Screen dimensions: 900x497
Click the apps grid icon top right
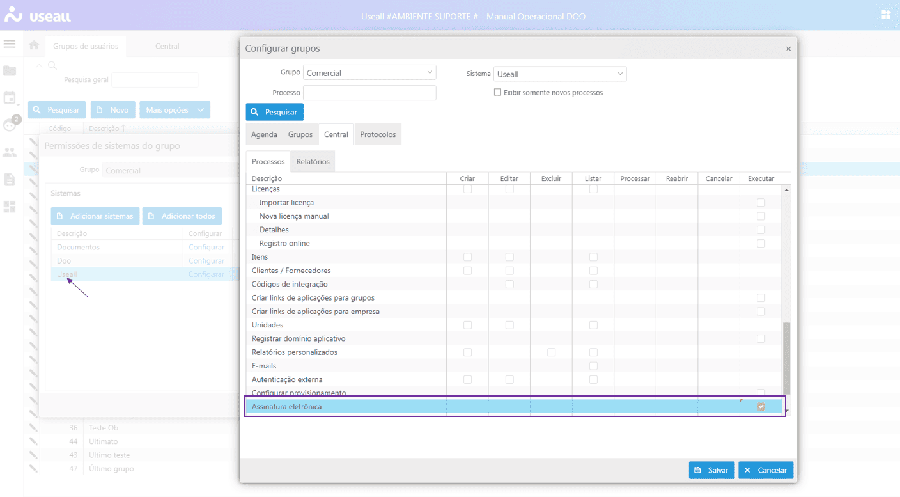pos(886,15)
